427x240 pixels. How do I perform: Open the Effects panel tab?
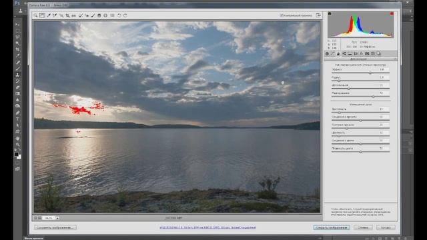tap(362, 54)
